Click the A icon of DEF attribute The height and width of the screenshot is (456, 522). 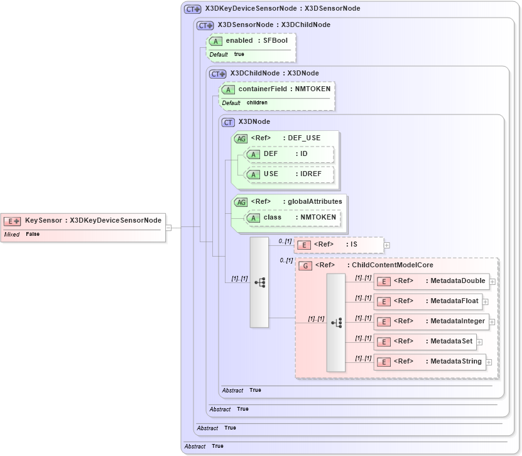point(253,155)
